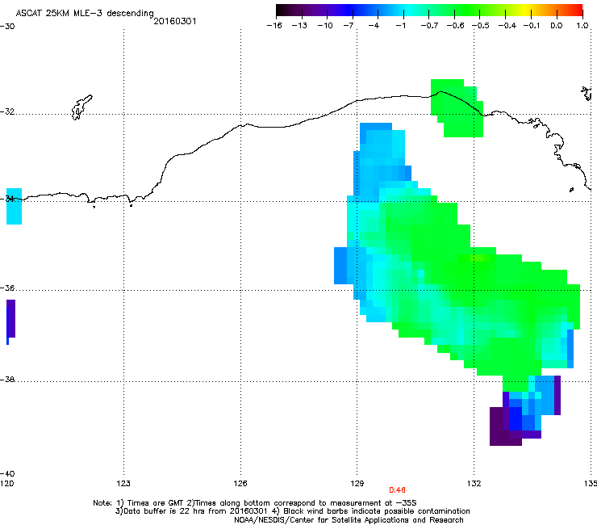
Task: Click colorbar label -16
Action: 274,26
